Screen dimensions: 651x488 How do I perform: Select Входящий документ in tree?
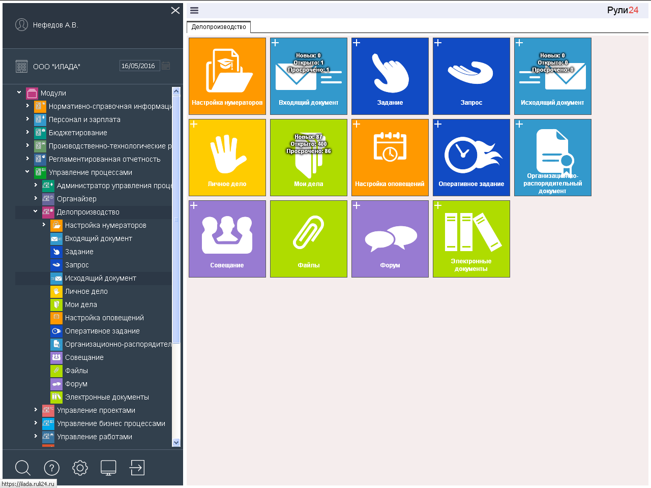point(99,238)
